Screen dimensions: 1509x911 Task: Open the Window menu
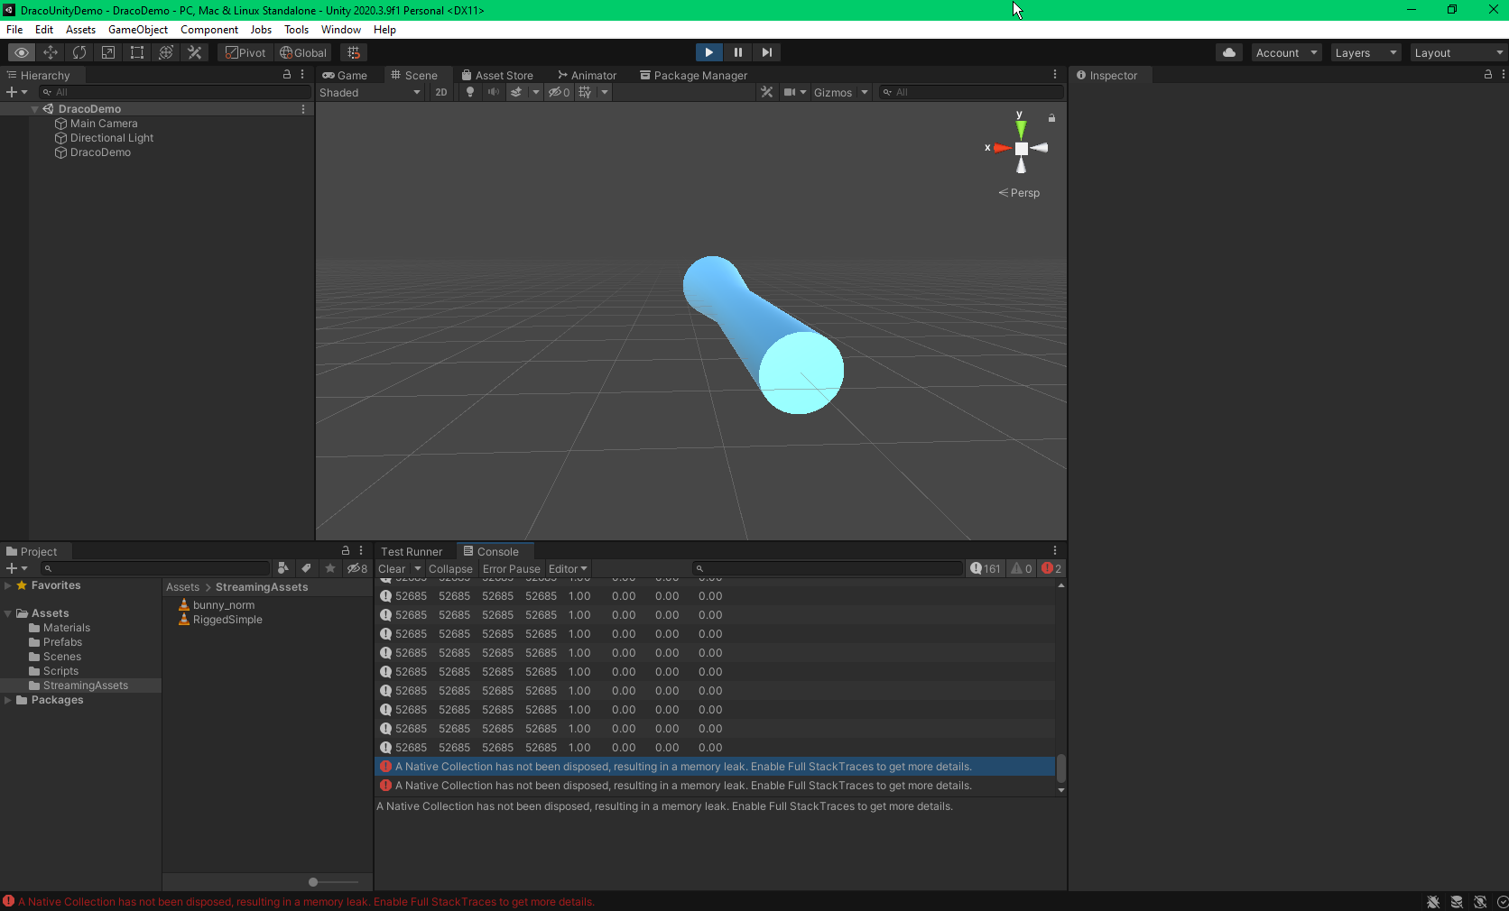pos(341,30)
